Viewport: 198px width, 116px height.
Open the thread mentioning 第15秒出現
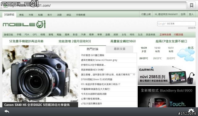point(108,75)
